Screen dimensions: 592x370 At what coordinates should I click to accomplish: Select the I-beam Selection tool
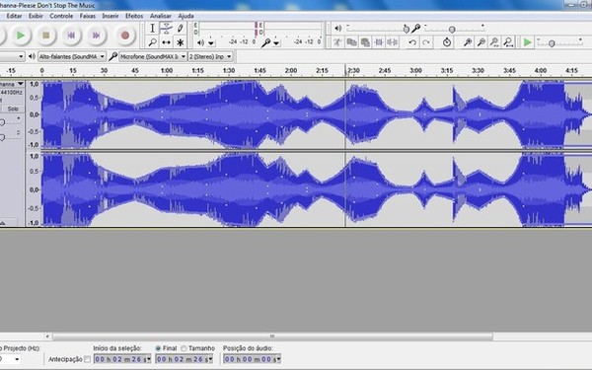tap(152, 29)
